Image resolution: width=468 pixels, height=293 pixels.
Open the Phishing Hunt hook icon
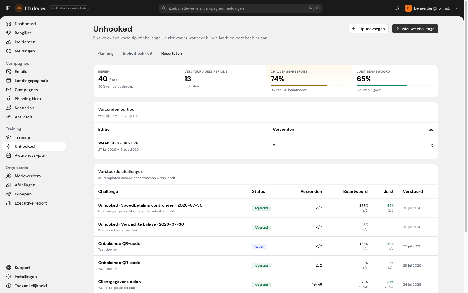coord(9,99)
